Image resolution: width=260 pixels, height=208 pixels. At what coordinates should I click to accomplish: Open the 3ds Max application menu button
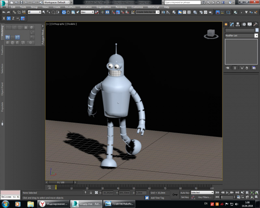point(4,3)
